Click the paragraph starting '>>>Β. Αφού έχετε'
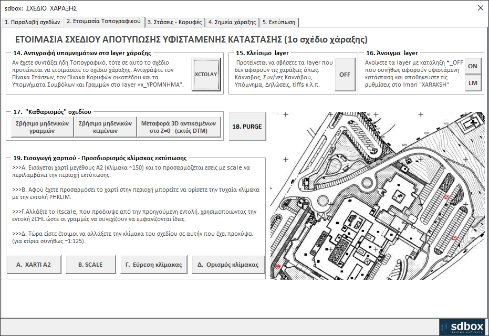 136,193
